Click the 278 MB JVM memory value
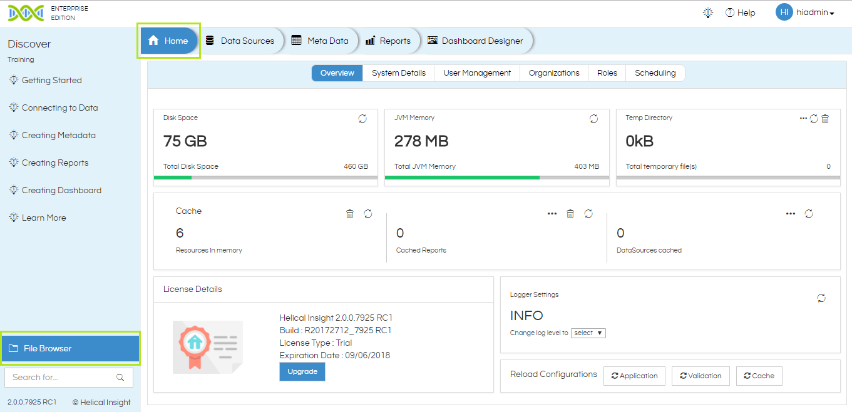The height and width of the screenshot is (412, 852). pyautogui.click(x=421, y=141)
